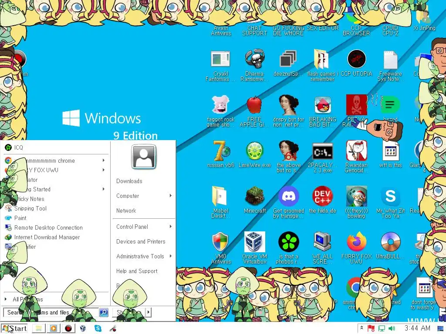Open Downloads link in Start menu
The image size is (446, 334).
(x=129, y=181)
